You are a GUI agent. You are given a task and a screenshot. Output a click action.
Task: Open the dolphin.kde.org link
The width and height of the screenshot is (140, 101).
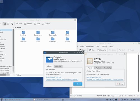pos(53,77)
